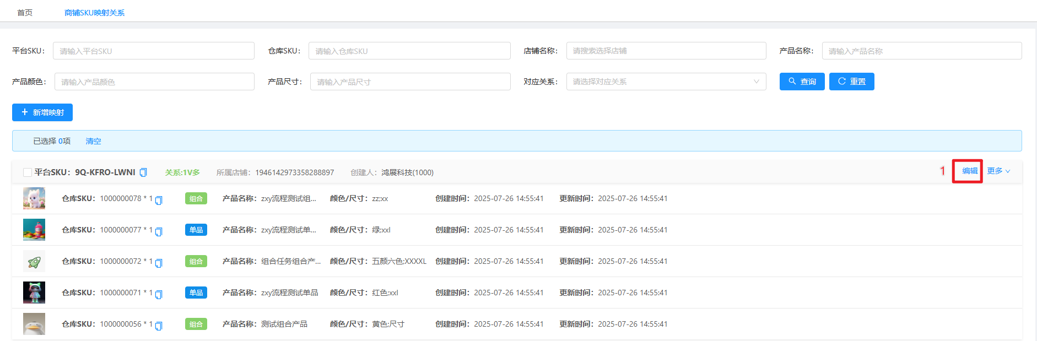
Task: Copy platform SKU 9Q-KFRO-LWNI icon
Action: [x=143, y=172]
